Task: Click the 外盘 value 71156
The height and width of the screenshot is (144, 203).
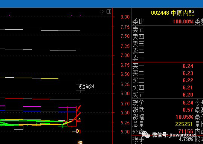Action: (186, 131)
